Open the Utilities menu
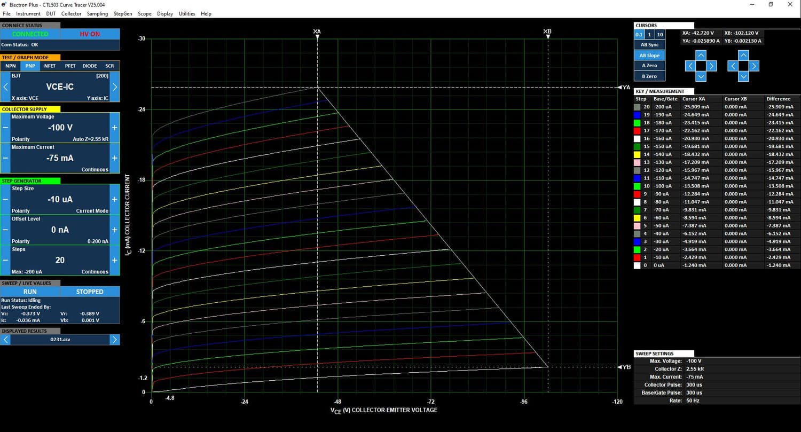The image size is (801, 432). click(x=187, y=13)
